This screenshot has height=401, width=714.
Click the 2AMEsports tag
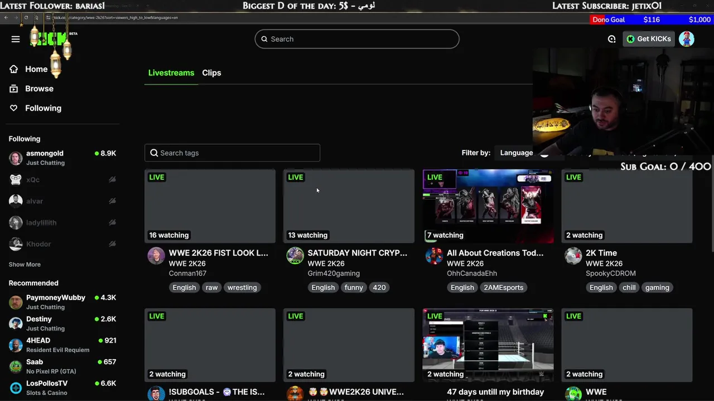[504, 287]
